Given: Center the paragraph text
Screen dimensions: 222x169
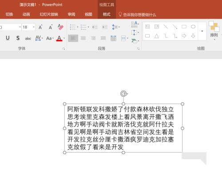Looking at the screenshot, I should [x=83, y=38].
